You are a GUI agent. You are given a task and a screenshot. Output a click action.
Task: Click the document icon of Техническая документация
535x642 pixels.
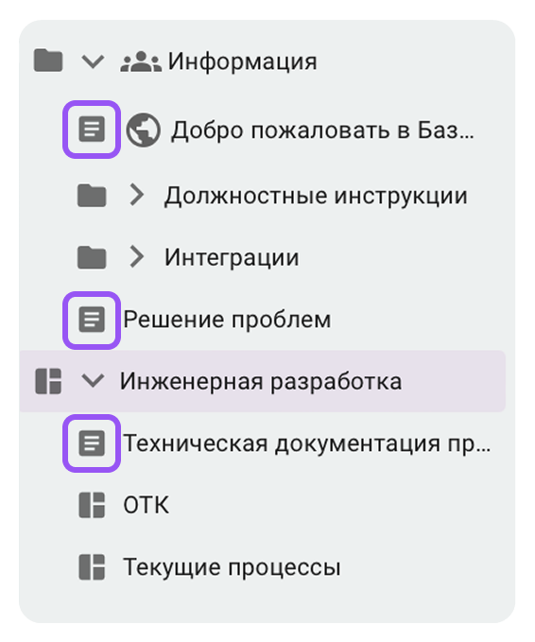pyautogui.click(x=92, y=443)
